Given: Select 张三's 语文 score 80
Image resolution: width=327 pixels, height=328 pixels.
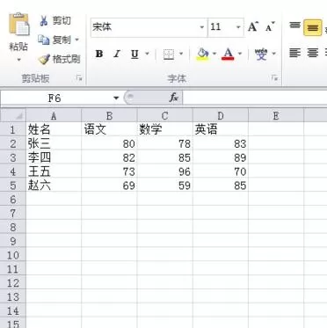Looking at the screenshot, I should [109, 143].
